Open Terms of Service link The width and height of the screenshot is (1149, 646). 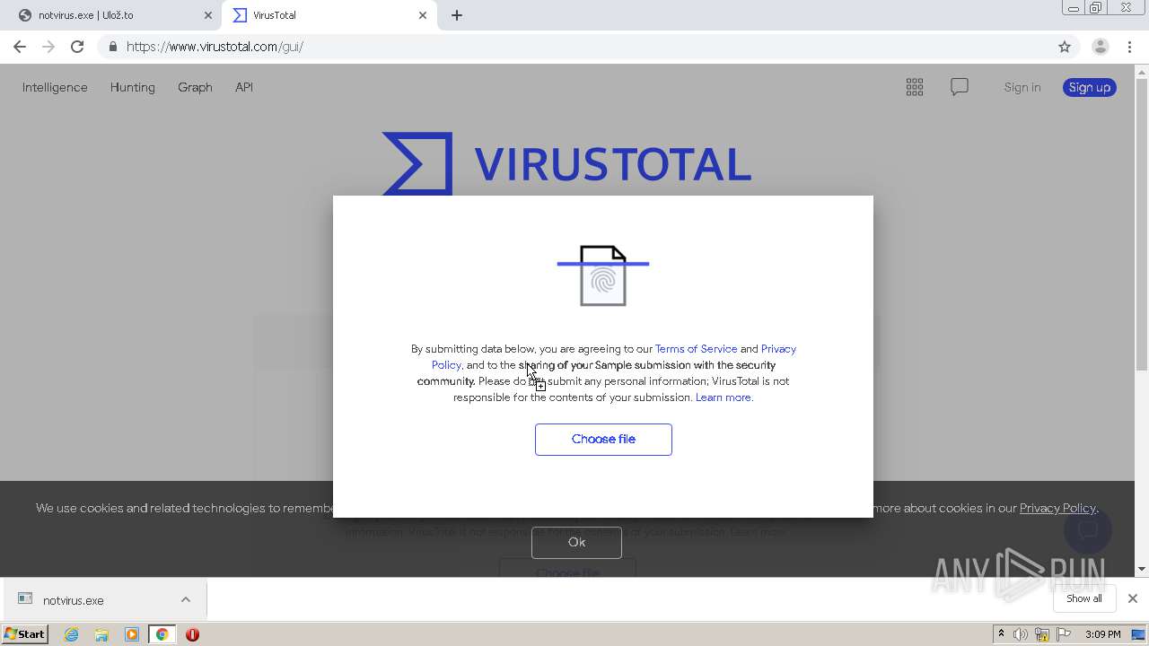(696, 349)
